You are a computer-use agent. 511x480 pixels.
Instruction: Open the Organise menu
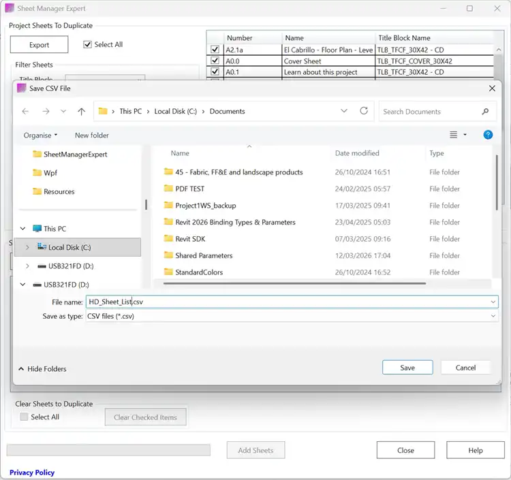click(40, 135)
